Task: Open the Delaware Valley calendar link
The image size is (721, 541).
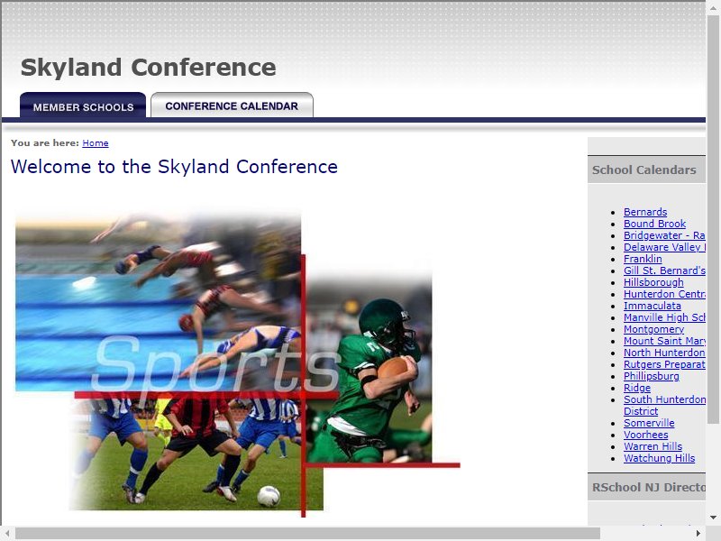Action: (664, 247)
